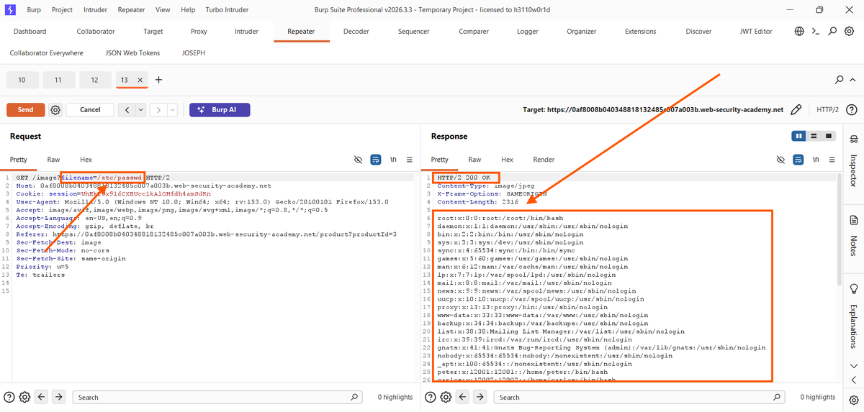Switch Response view to Hex

507,160
